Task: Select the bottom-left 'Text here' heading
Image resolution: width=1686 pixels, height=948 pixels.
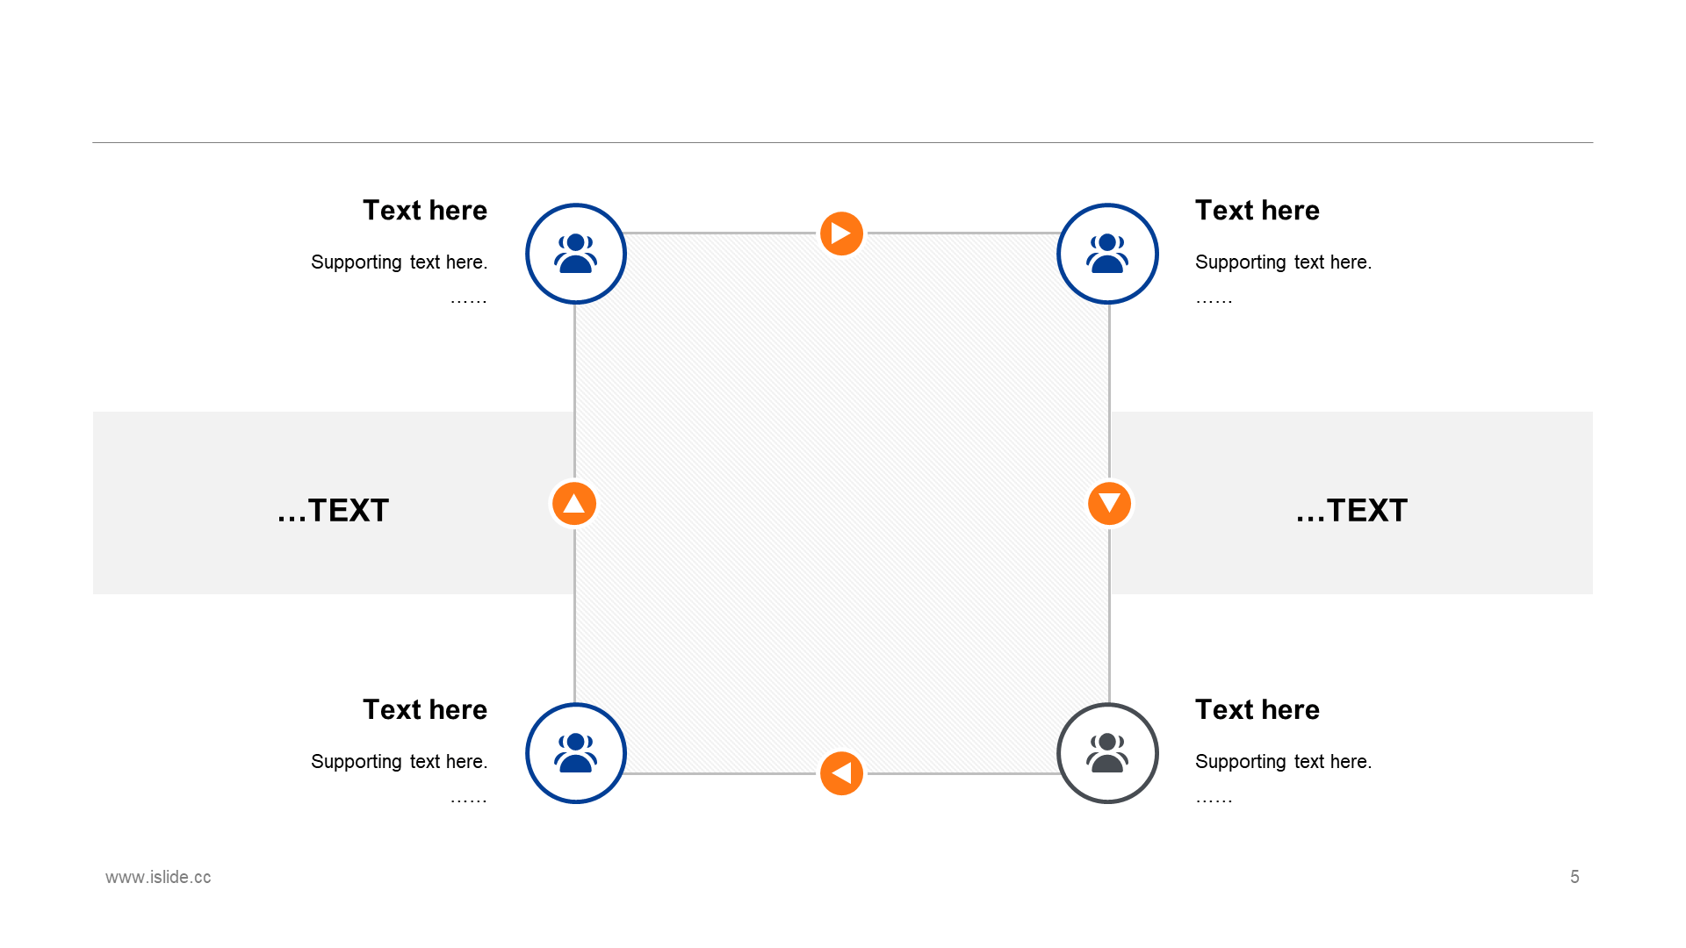Action: click(x=425, y=710)
